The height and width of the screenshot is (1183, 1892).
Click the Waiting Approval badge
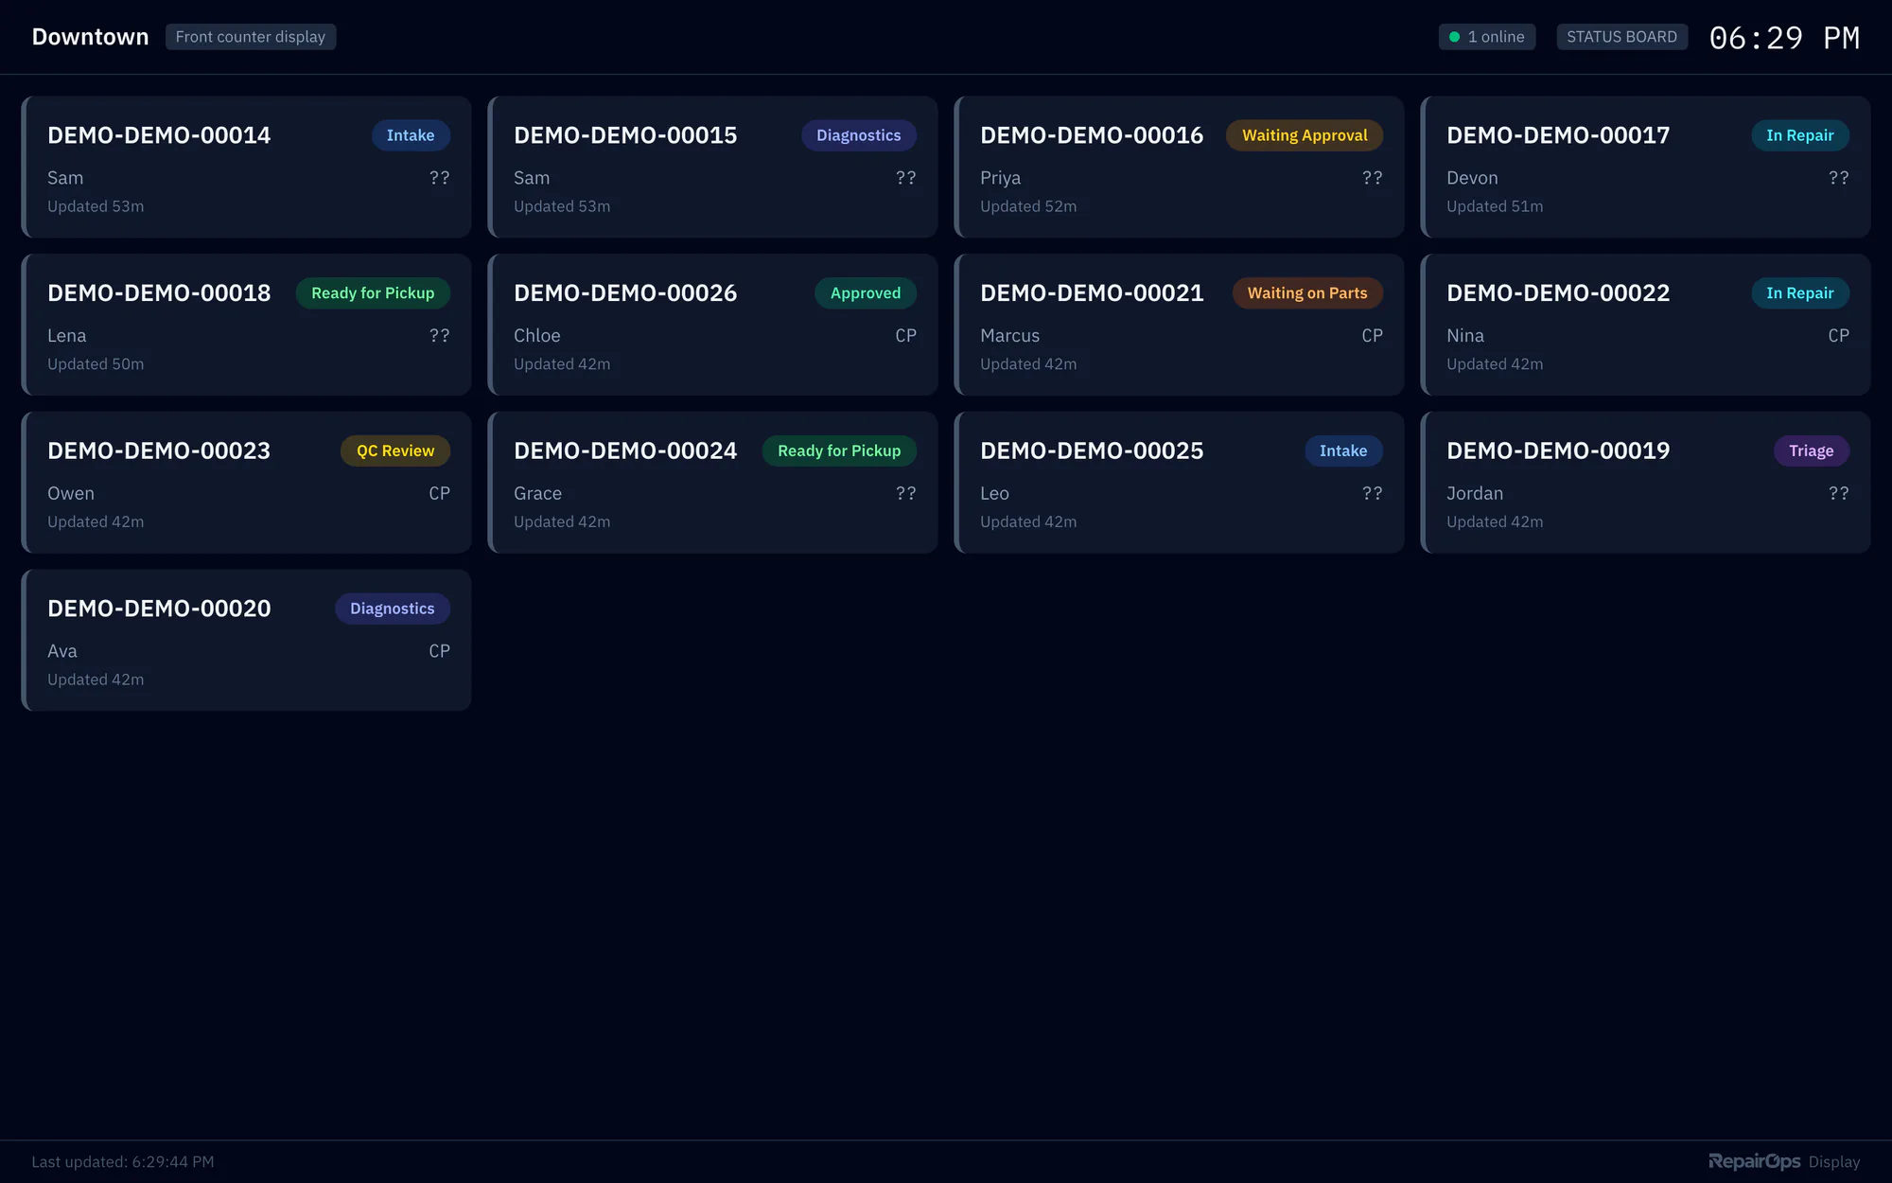pos(1305,135)
